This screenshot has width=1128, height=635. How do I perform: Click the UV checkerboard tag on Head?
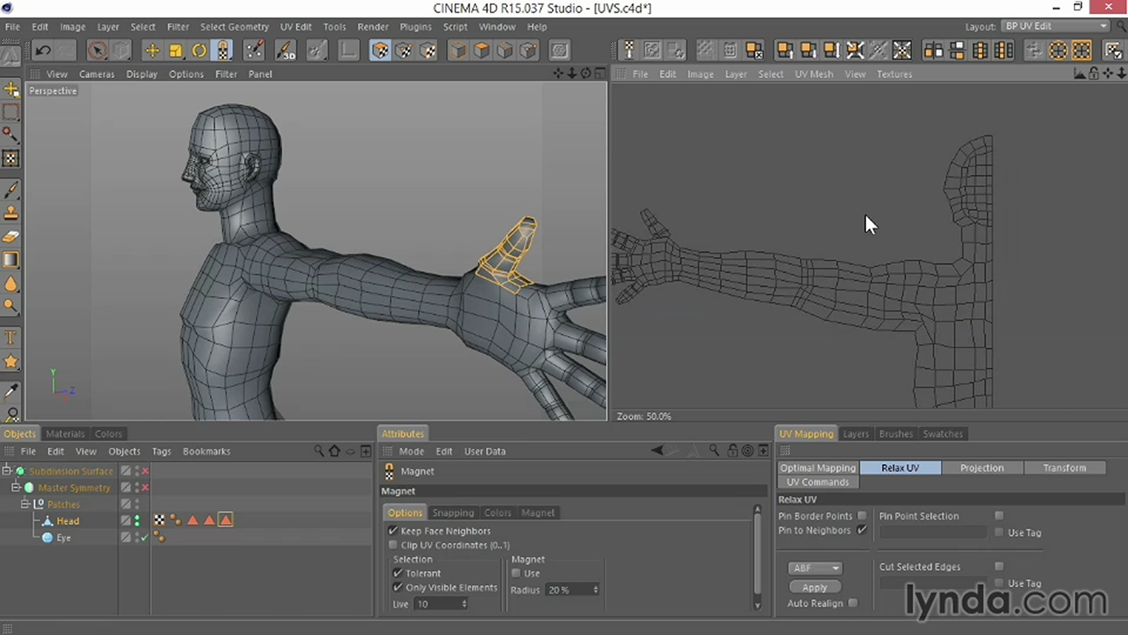pos(159,521)
